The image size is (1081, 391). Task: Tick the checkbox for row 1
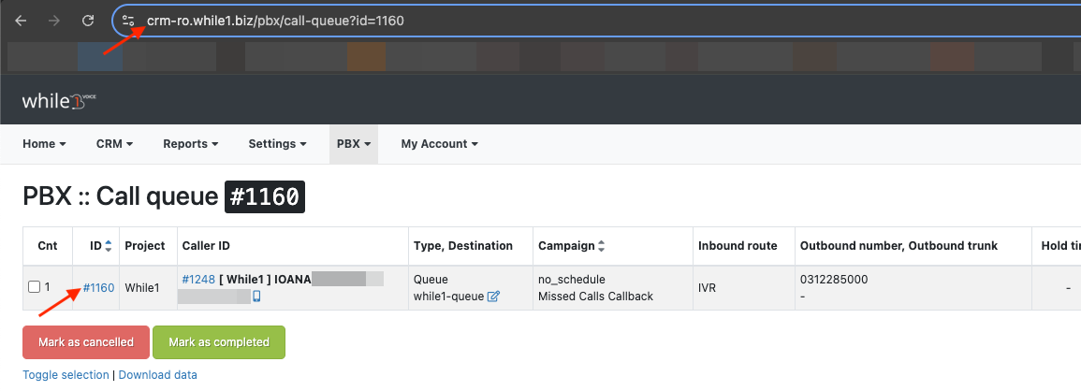click(34, 287)
